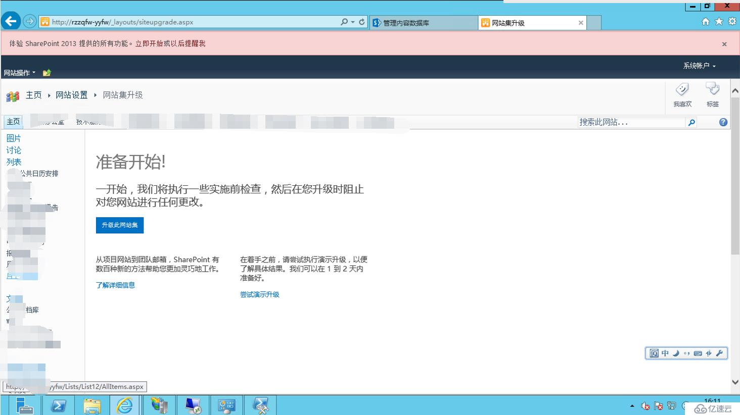Open the blank new tab button
The width and height of the screenshot is (740, 415).
coord(594,23)
